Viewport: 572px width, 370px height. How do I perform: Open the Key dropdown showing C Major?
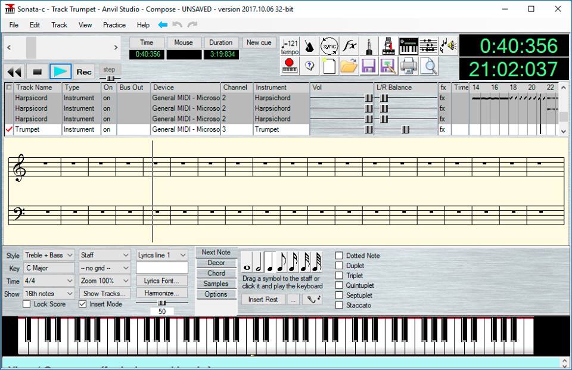(x=48, y=268)
